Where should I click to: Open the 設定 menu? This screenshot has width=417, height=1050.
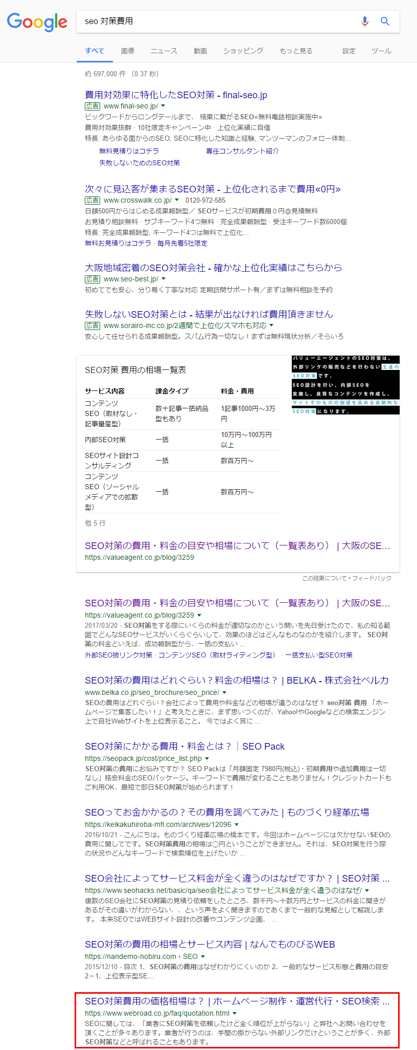tap(349, 51)
